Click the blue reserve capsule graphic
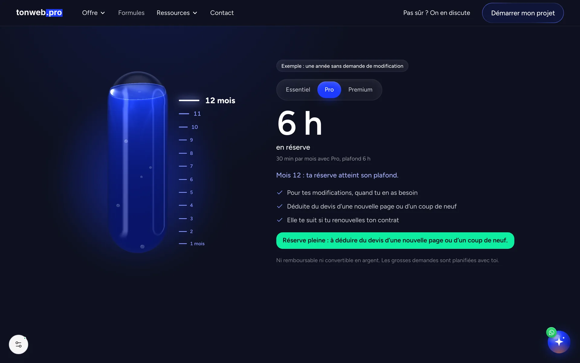The height and width of the screenshot is (363, 580). 137,162
